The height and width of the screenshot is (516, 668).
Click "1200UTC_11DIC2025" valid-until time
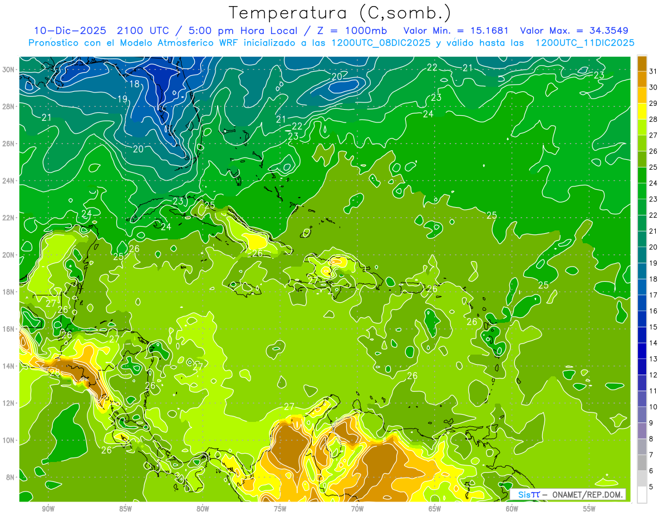pos(584,43)
